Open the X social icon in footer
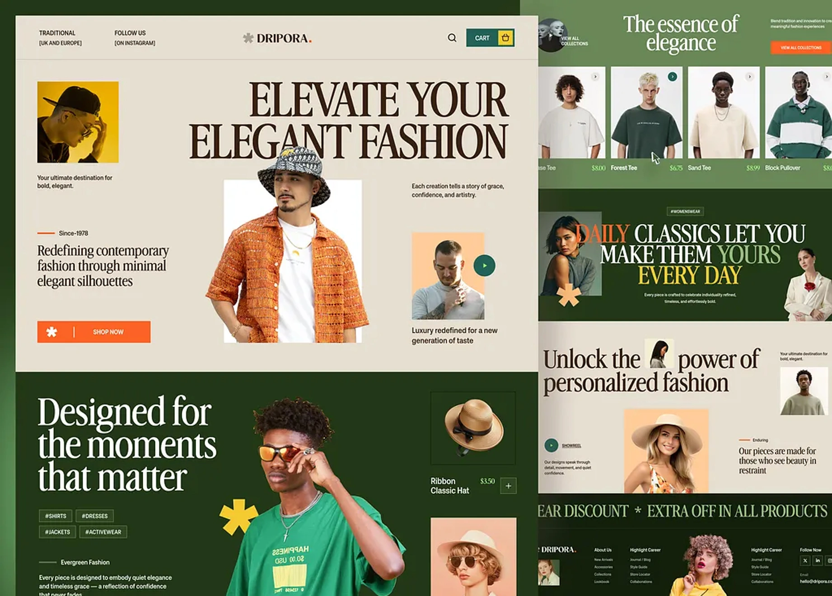 click(805, 560)
